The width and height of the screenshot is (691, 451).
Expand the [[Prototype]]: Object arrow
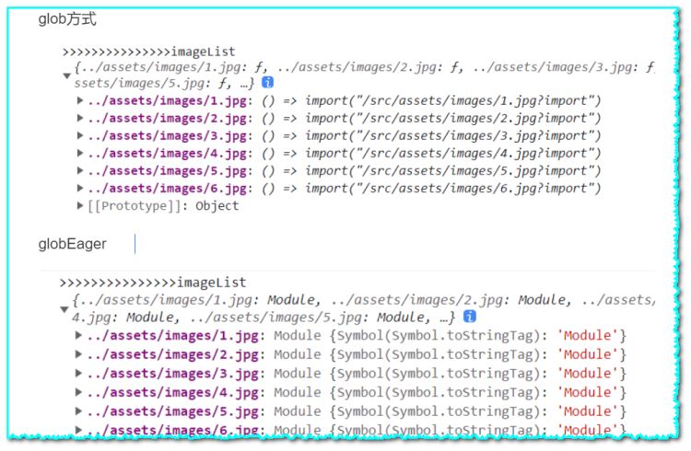80,205
